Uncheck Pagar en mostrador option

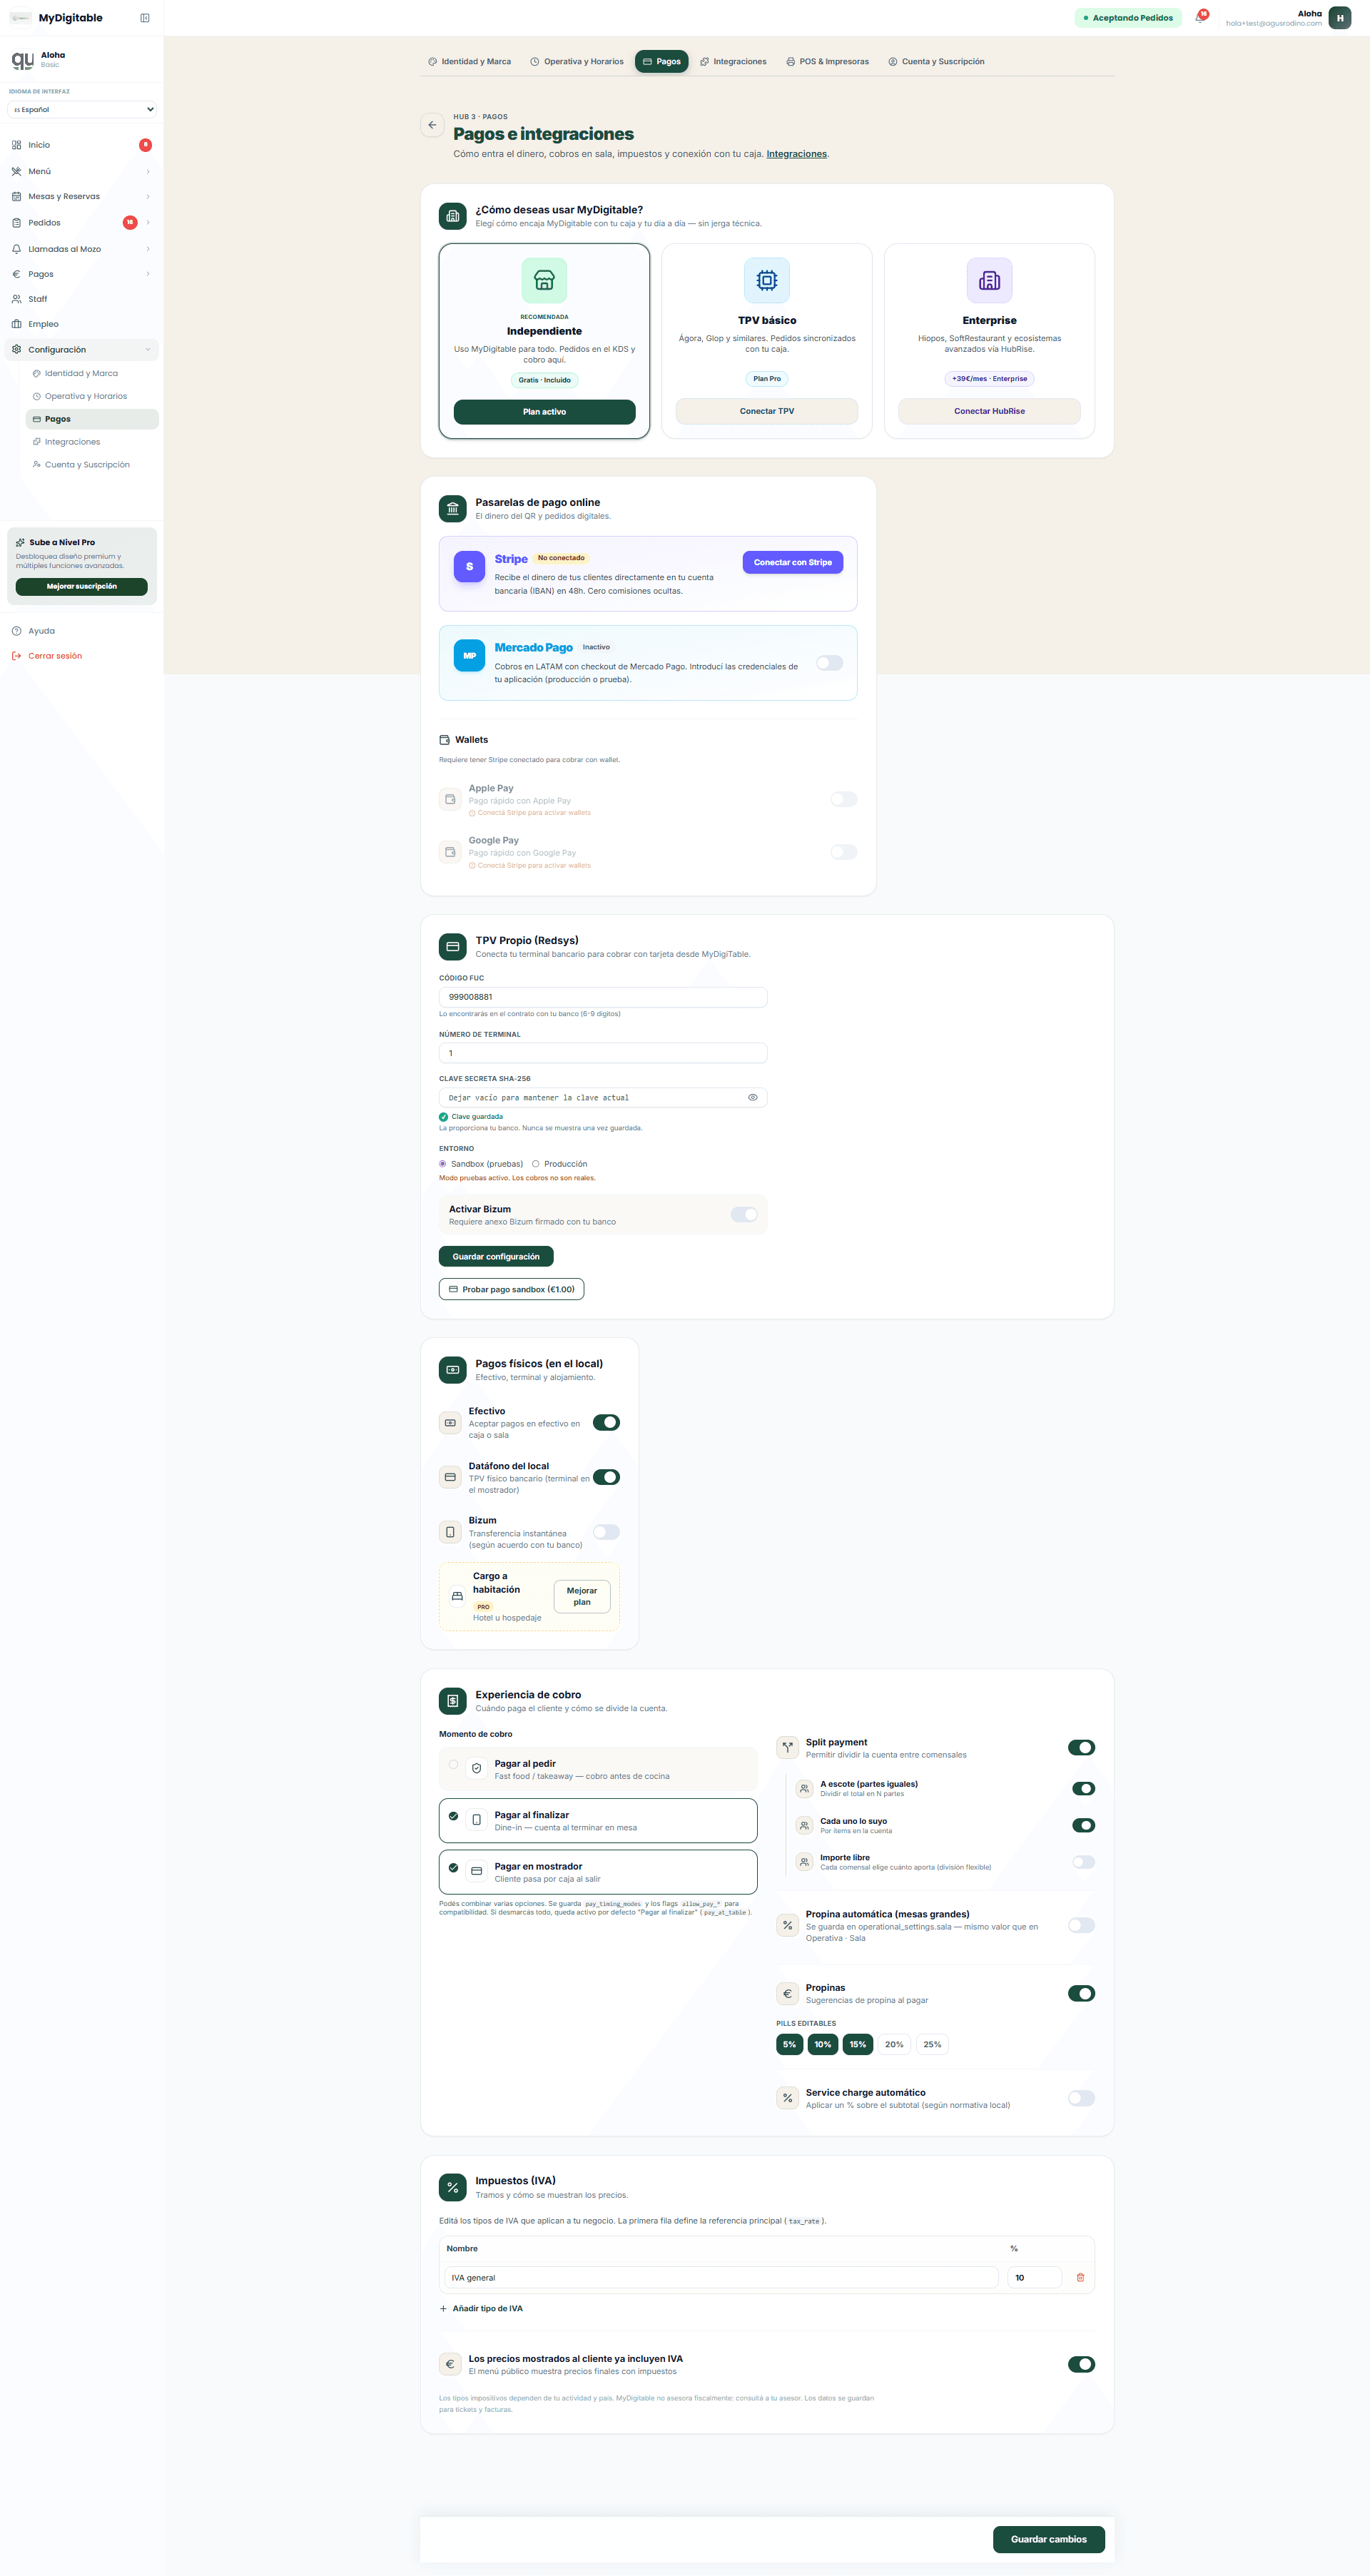598,1872
